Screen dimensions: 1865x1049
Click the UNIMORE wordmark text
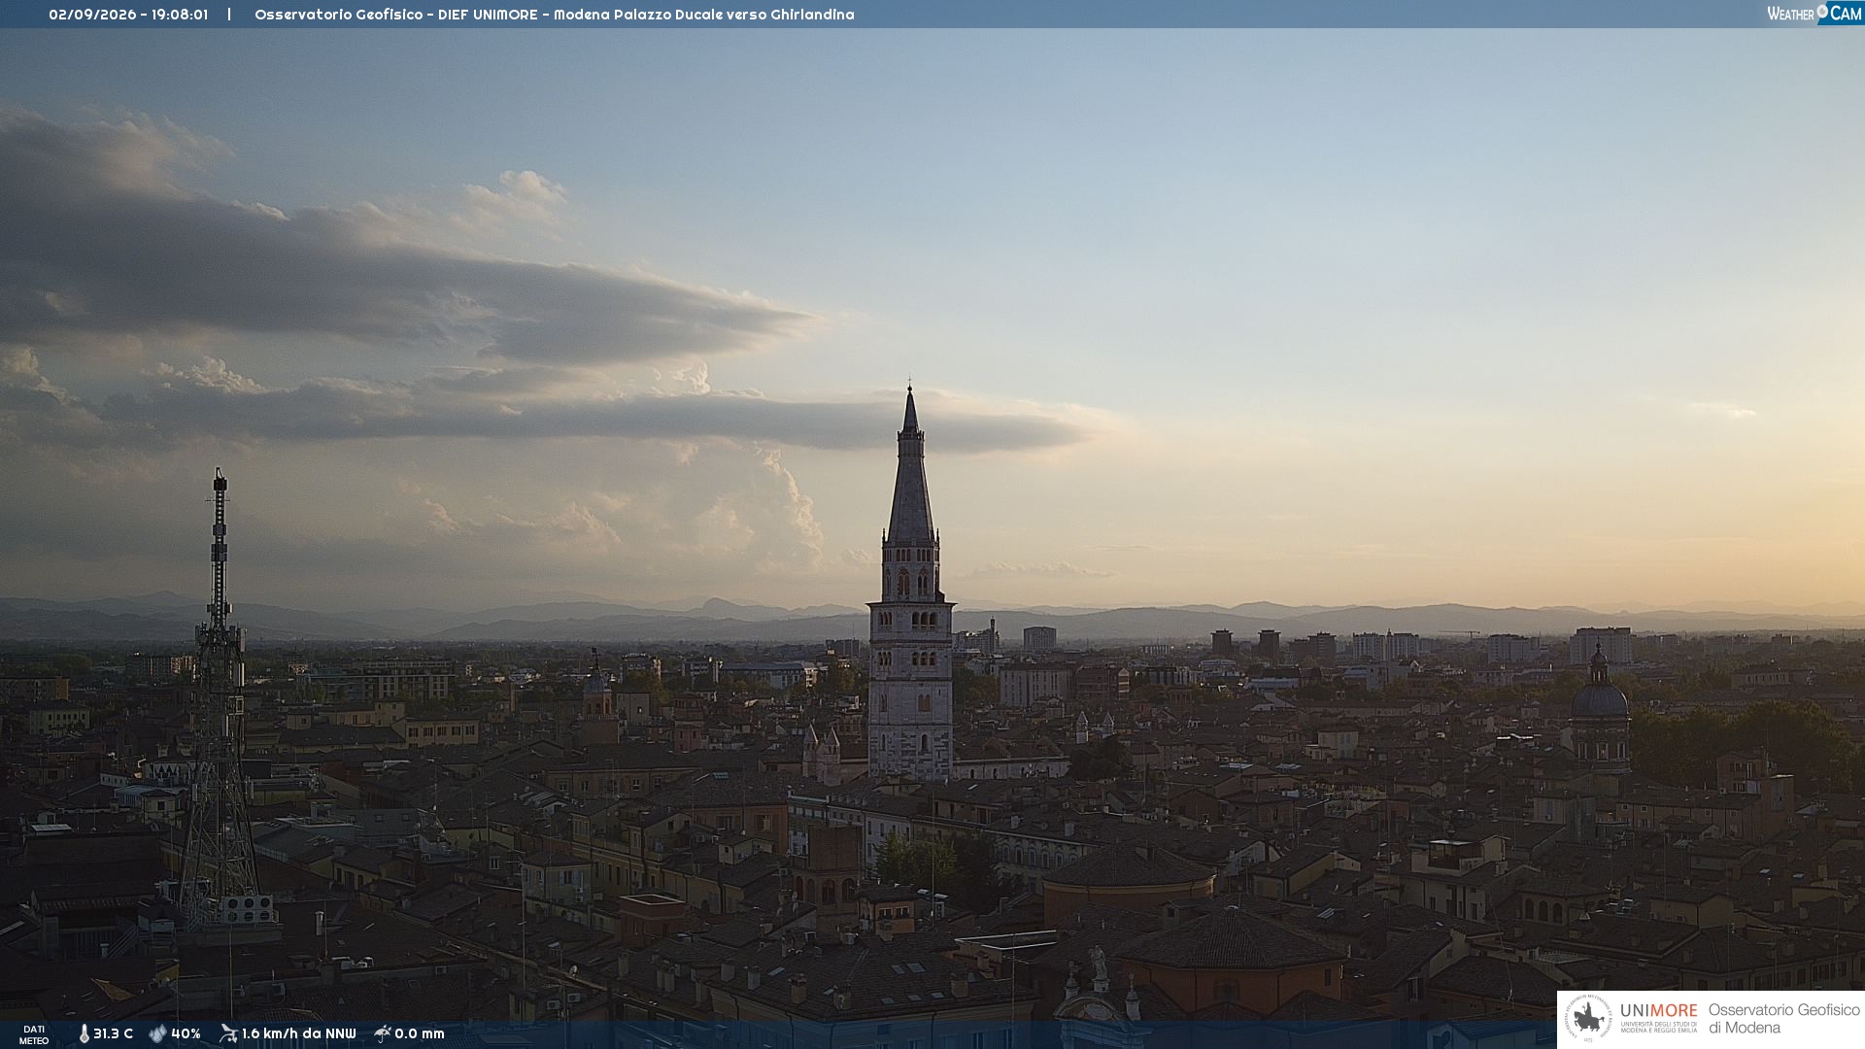coord(1659,1011)
